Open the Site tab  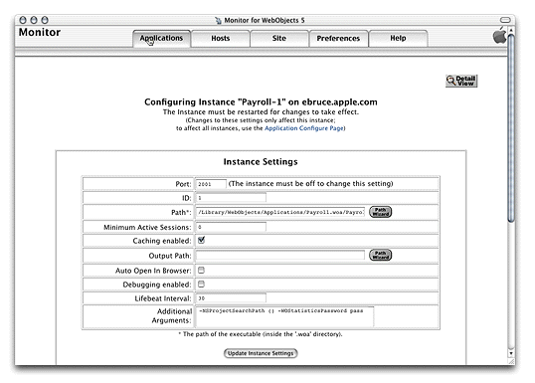click(x=279, y=38)
